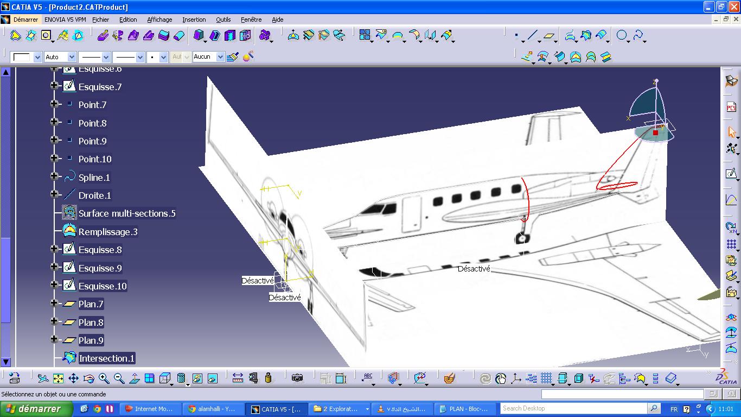This screenshot has height=417, width=741.
Task: Click the Capture camera icon
Action: (x=297, y=378)
